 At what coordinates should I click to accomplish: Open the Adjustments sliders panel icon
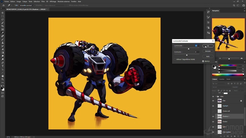coord(208,33)
